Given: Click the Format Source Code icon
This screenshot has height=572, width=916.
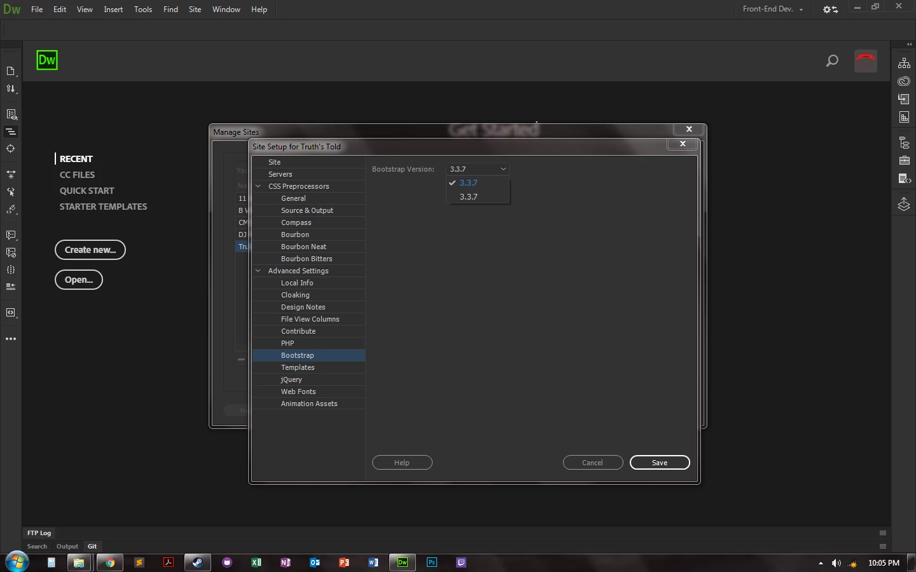Looking at the screenshot, I should [11, 209].
